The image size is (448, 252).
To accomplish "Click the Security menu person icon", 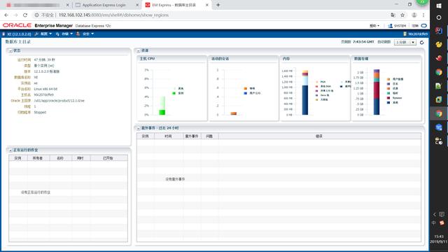I will pyautogui.click(x=78, y=34).
